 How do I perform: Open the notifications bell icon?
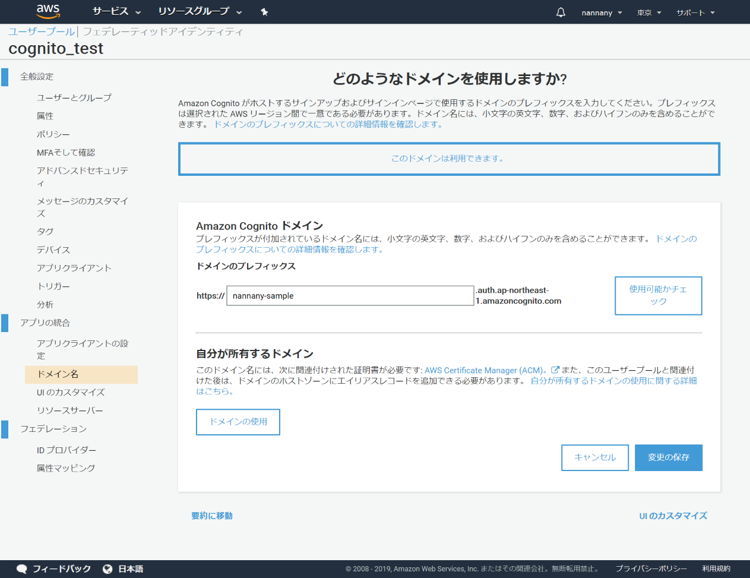[561, 11]
